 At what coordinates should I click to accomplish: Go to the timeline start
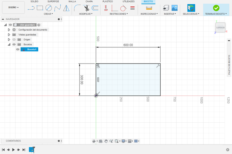coord(3,150)
